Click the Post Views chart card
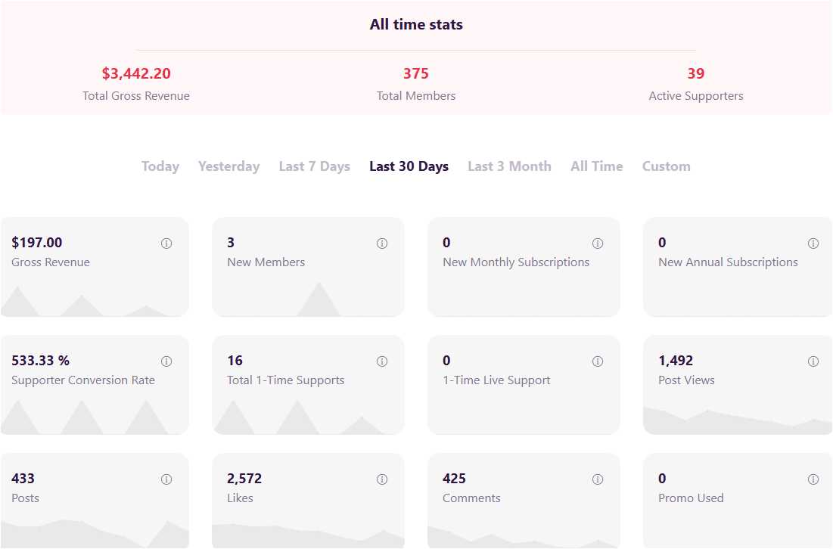Image resolution: width=833 pixels, height=549 pixels. pos(738,385)
